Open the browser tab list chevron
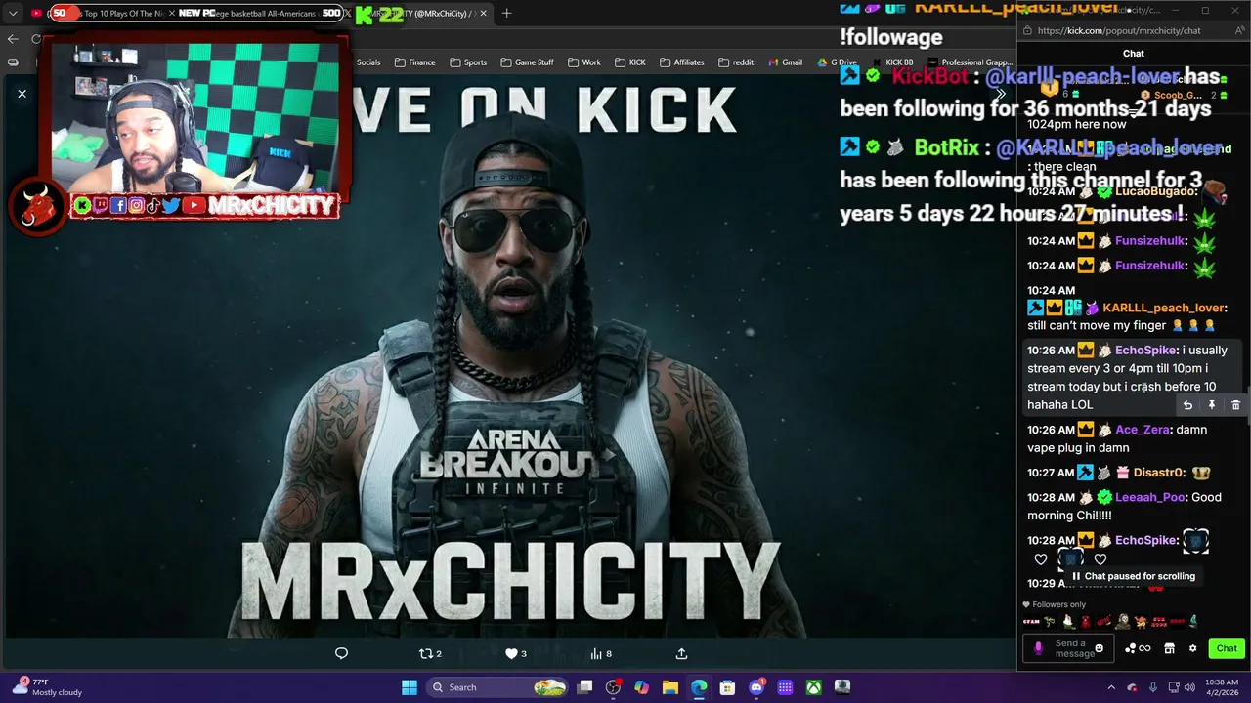The image size is (1251, 703). pyautogui.click(x=12, y=13)
